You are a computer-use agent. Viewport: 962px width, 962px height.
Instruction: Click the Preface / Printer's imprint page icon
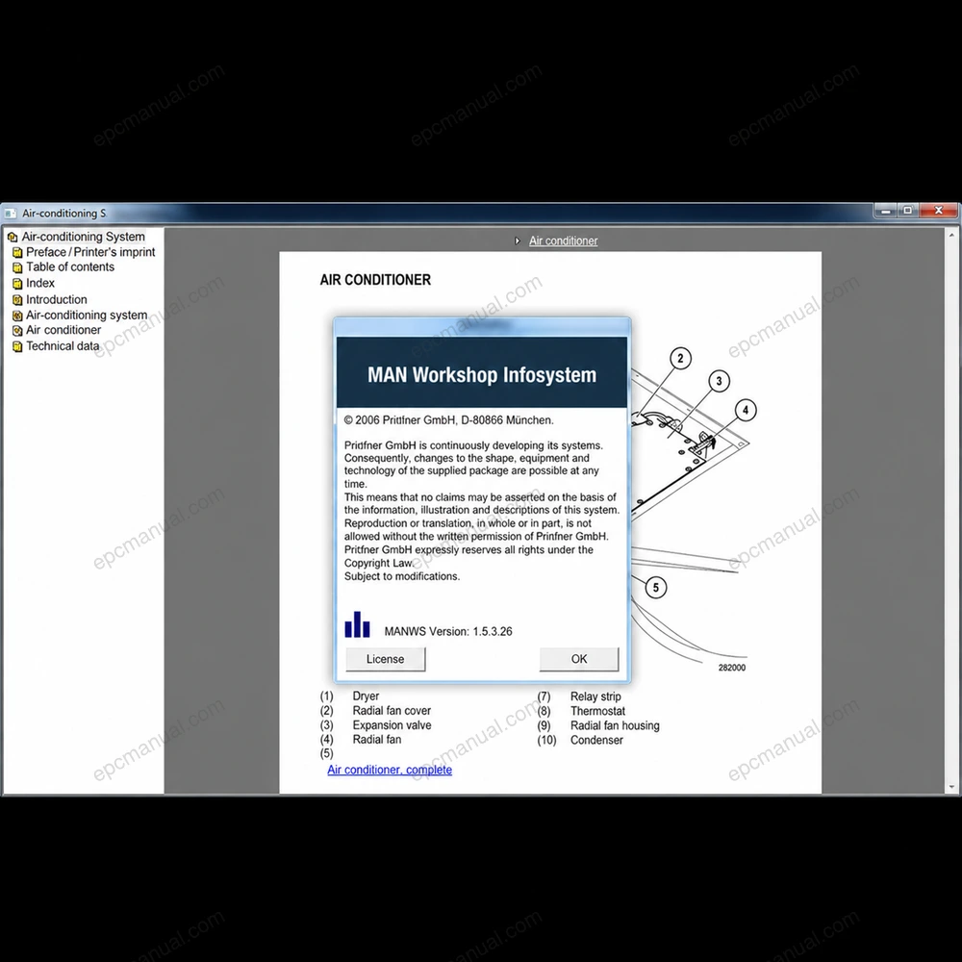click(17, 252)
